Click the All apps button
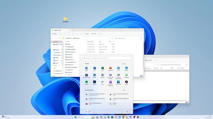The width and height of the screenshot is (213, 119). tap(124, 64)
